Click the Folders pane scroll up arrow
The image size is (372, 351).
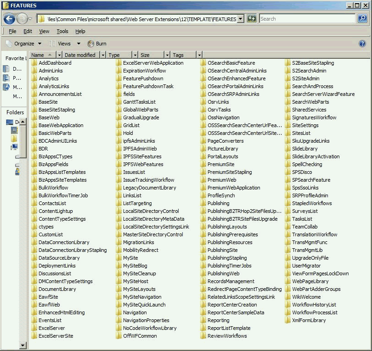tap(23, 122)
